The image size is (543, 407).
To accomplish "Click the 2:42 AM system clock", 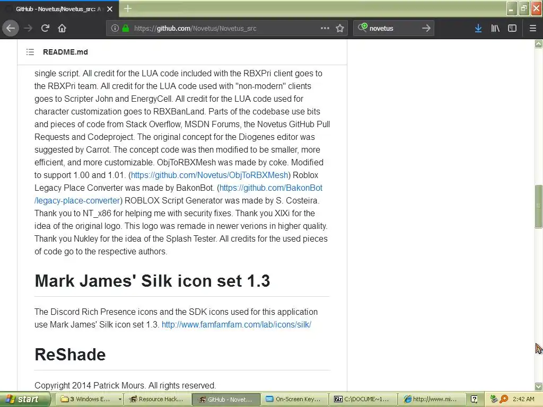I will point(523,399).
